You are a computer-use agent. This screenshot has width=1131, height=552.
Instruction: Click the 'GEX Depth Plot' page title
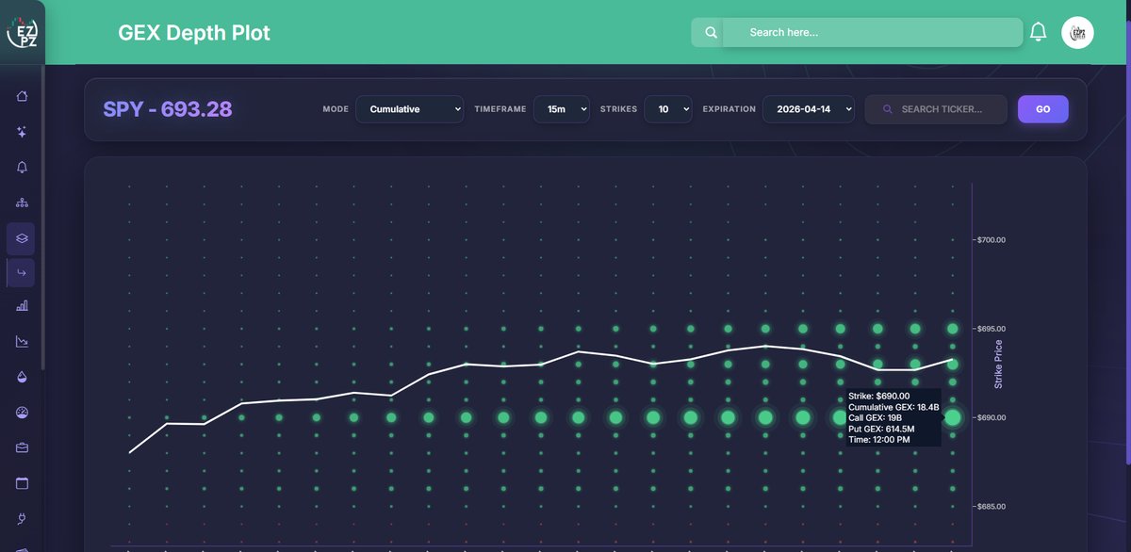pyautogui.click(x=194, y=33)
